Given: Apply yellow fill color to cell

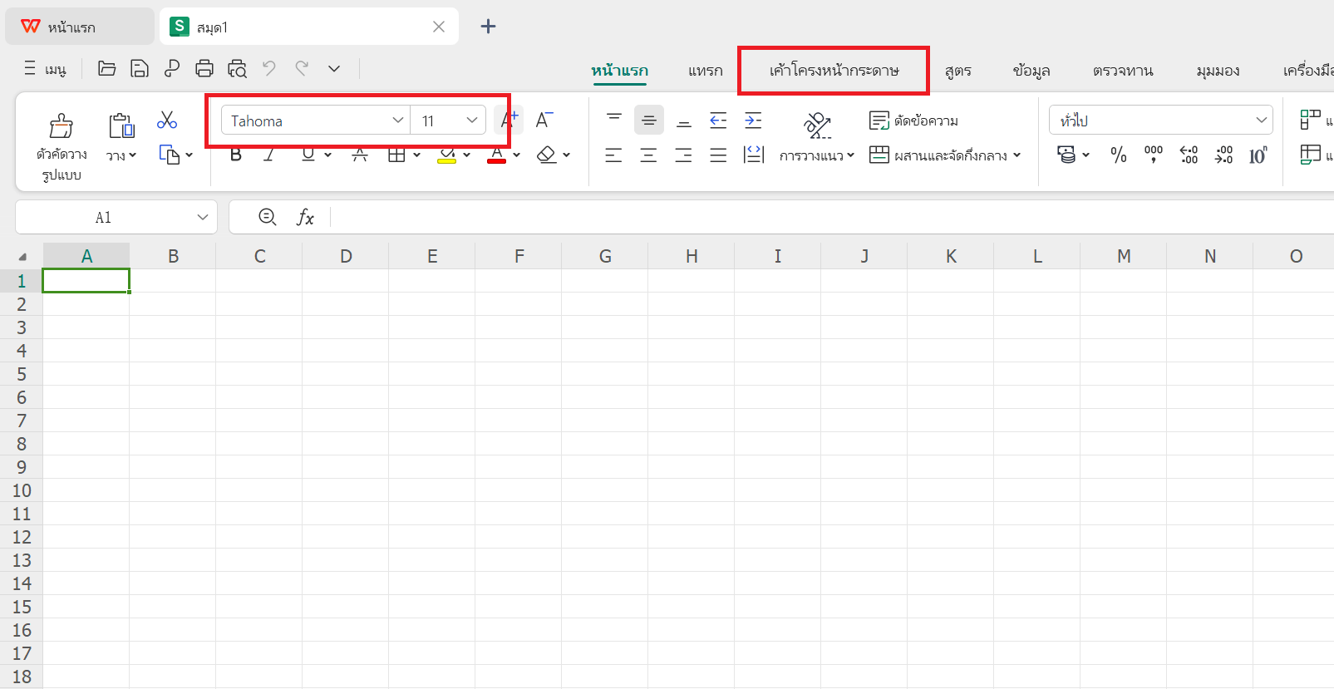Looking at the screenshot, I should (446, 155).
